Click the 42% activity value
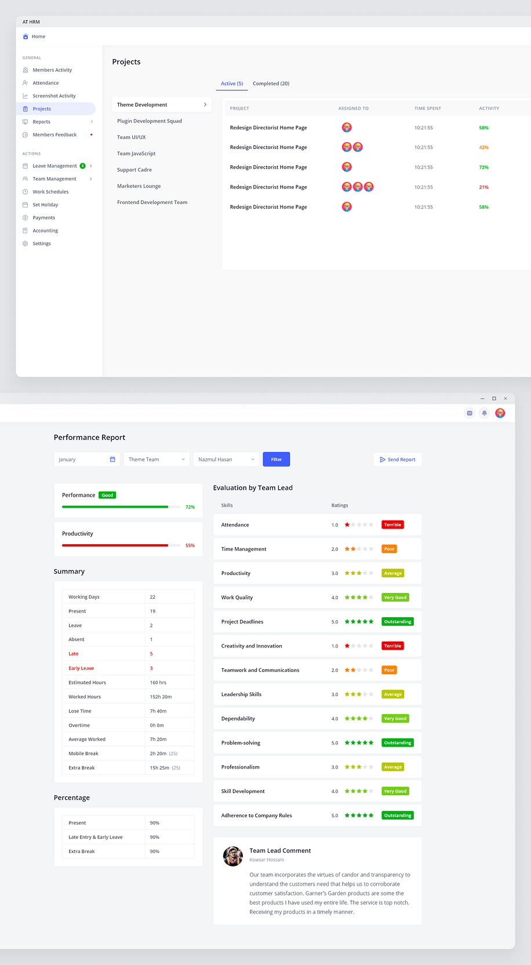Viewport: 531px width, 965px height. point(483,147)
